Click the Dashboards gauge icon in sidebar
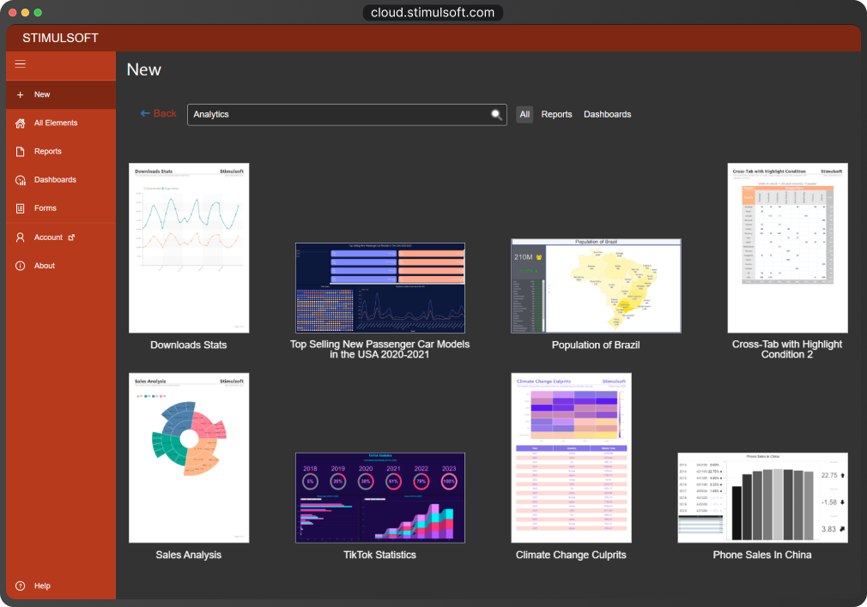This screenshot has width=867, height=607. (x=21, y=180)
